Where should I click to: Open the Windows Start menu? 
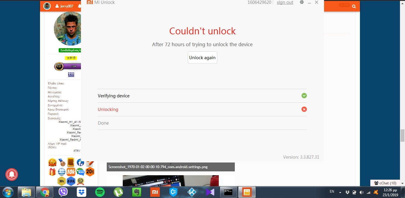tap(8, 192)
